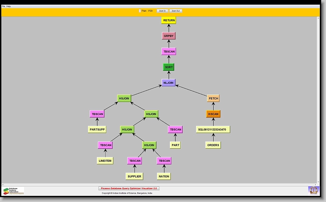The height and width of the screenshot is (202, 326).
Task: Click the FETCH operator node
Action: point(213,98)
